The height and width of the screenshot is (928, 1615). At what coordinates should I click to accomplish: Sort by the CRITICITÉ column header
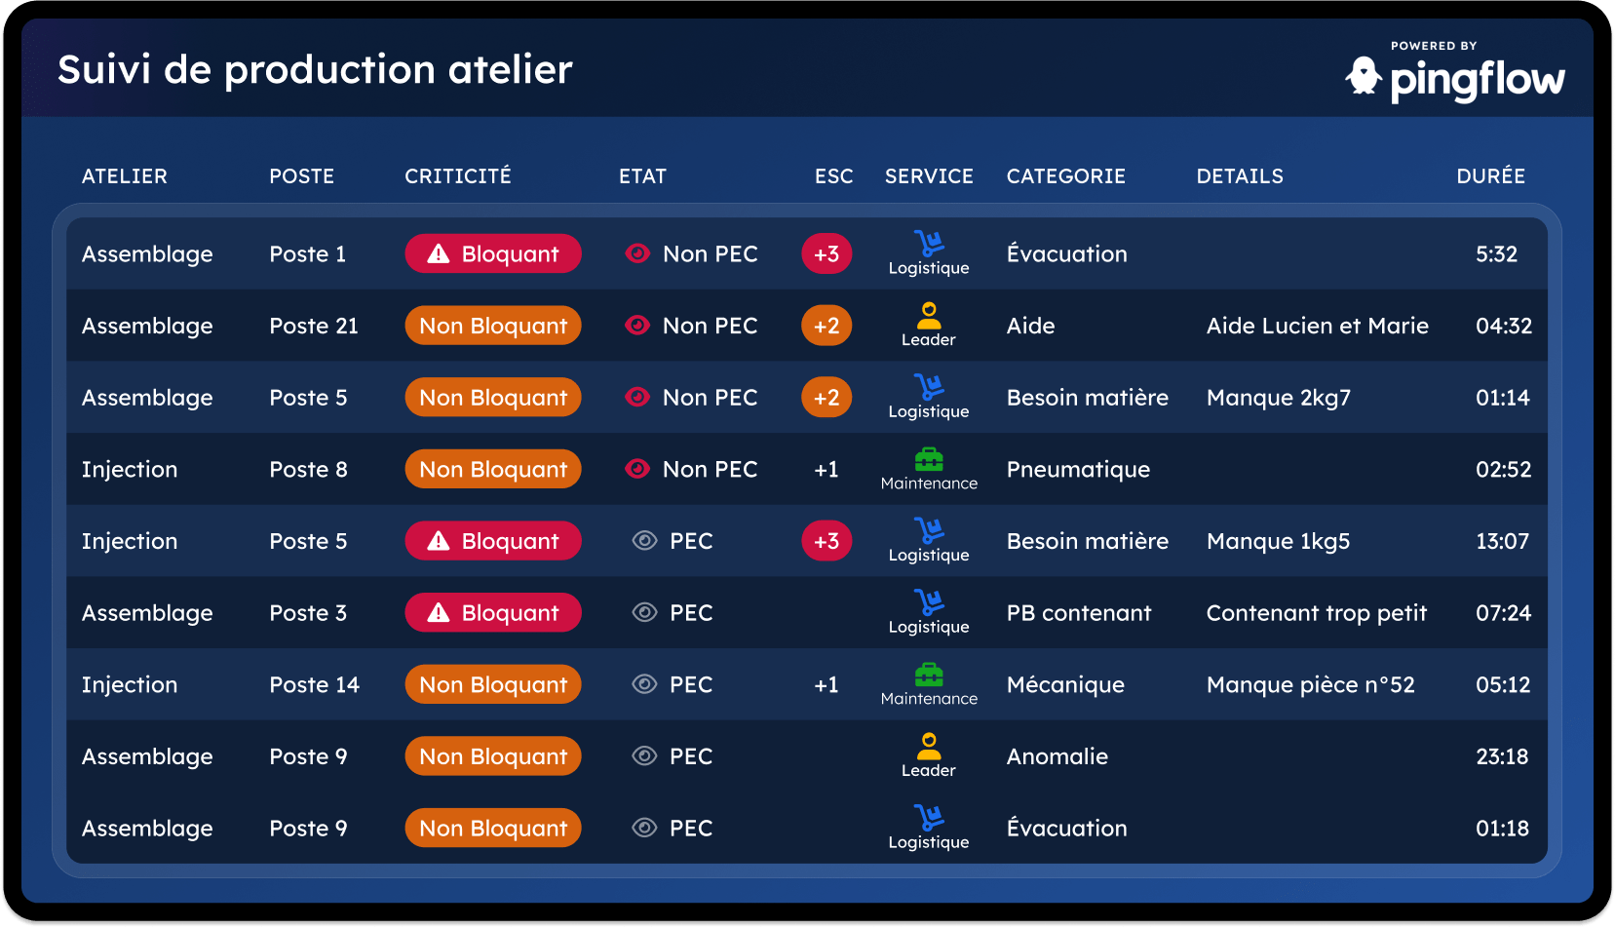click(458, 176)
